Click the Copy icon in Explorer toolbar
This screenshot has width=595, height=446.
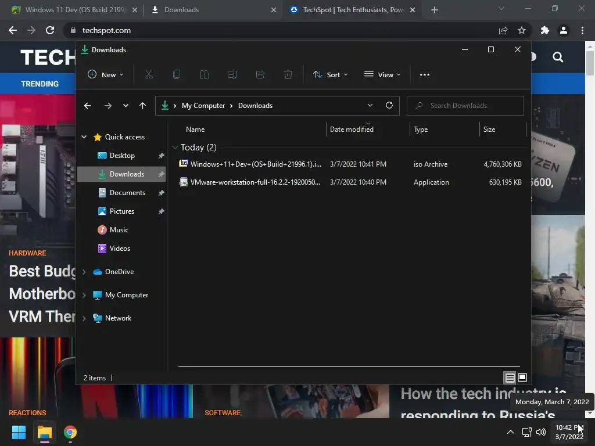(177, 75)
